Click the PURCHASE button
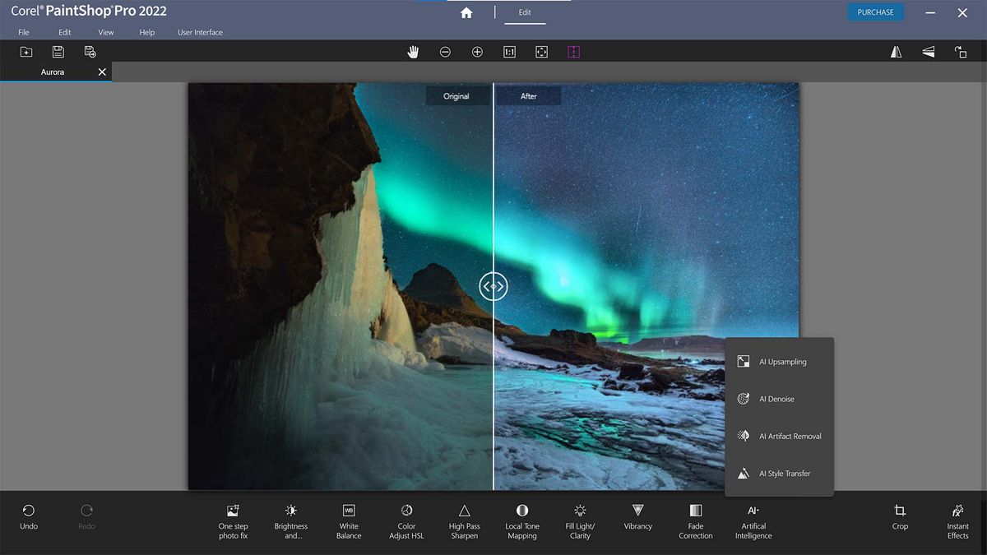Screen dimensions: 987x555 click(875, 12)
